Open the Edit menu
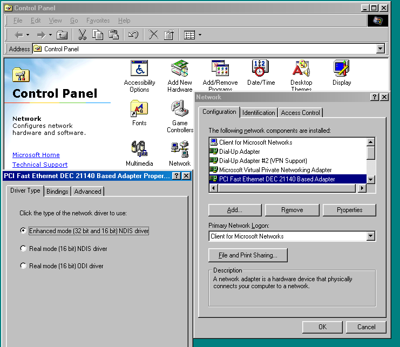Viewport: 400px width, 347px height. [x=36, y=21]
